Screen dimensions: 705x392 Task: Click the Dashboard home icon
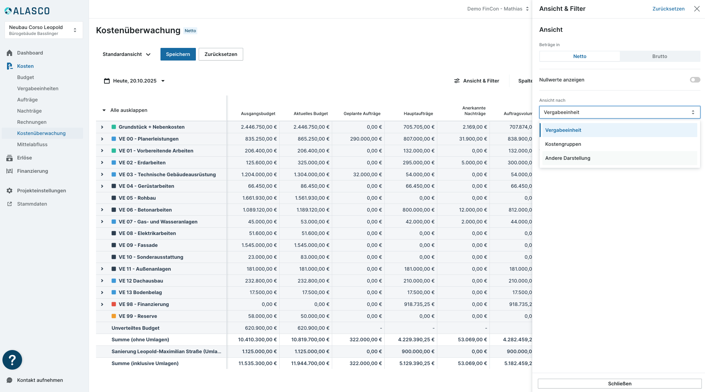[x=9, y=53]
